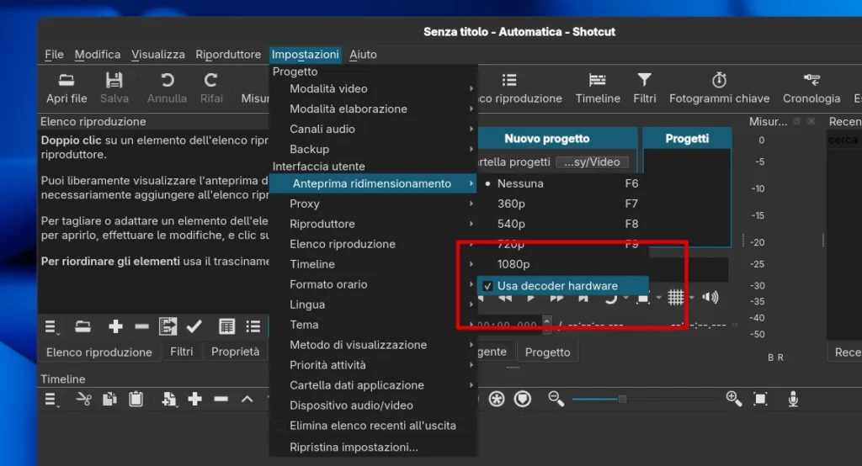862x466 pixels.
Task: Open the playlist hamburger menu dropdown
Action: click(x=51, y=327)
